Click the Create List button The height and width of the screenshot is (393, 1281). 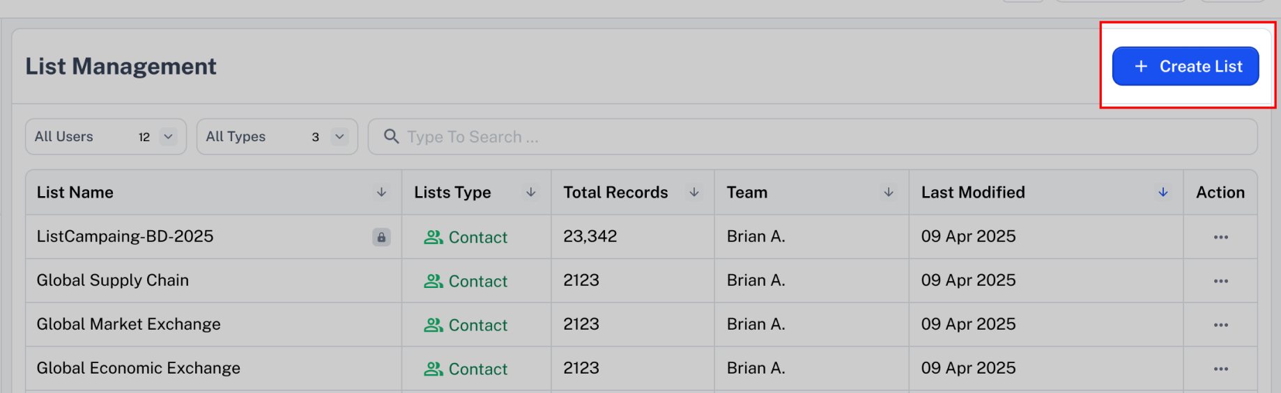pyautogui.click(x=1185, y=66)
